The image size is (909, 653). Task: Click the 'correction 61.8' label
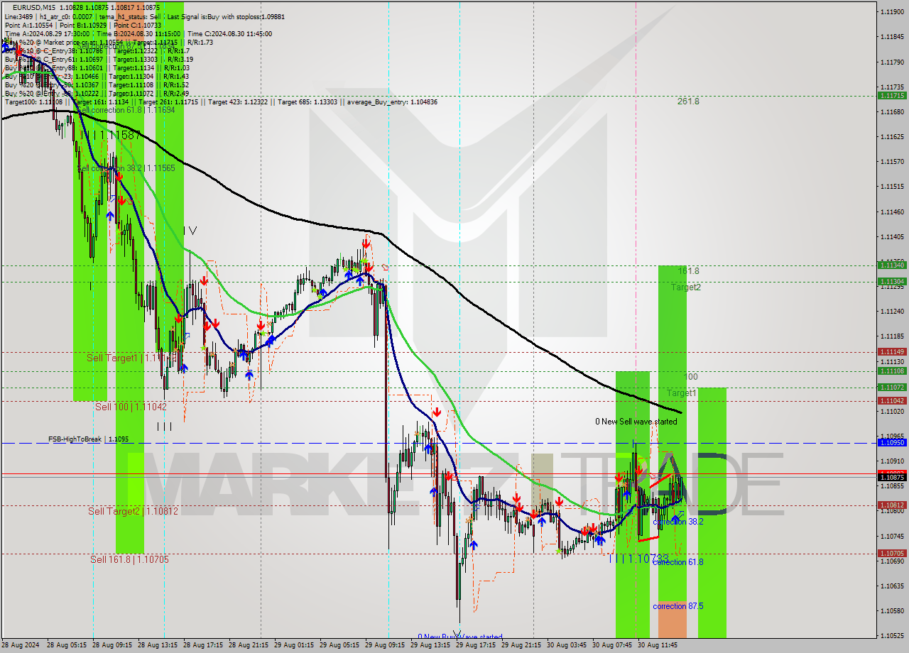pyautogui.click(x=678, y=562)
